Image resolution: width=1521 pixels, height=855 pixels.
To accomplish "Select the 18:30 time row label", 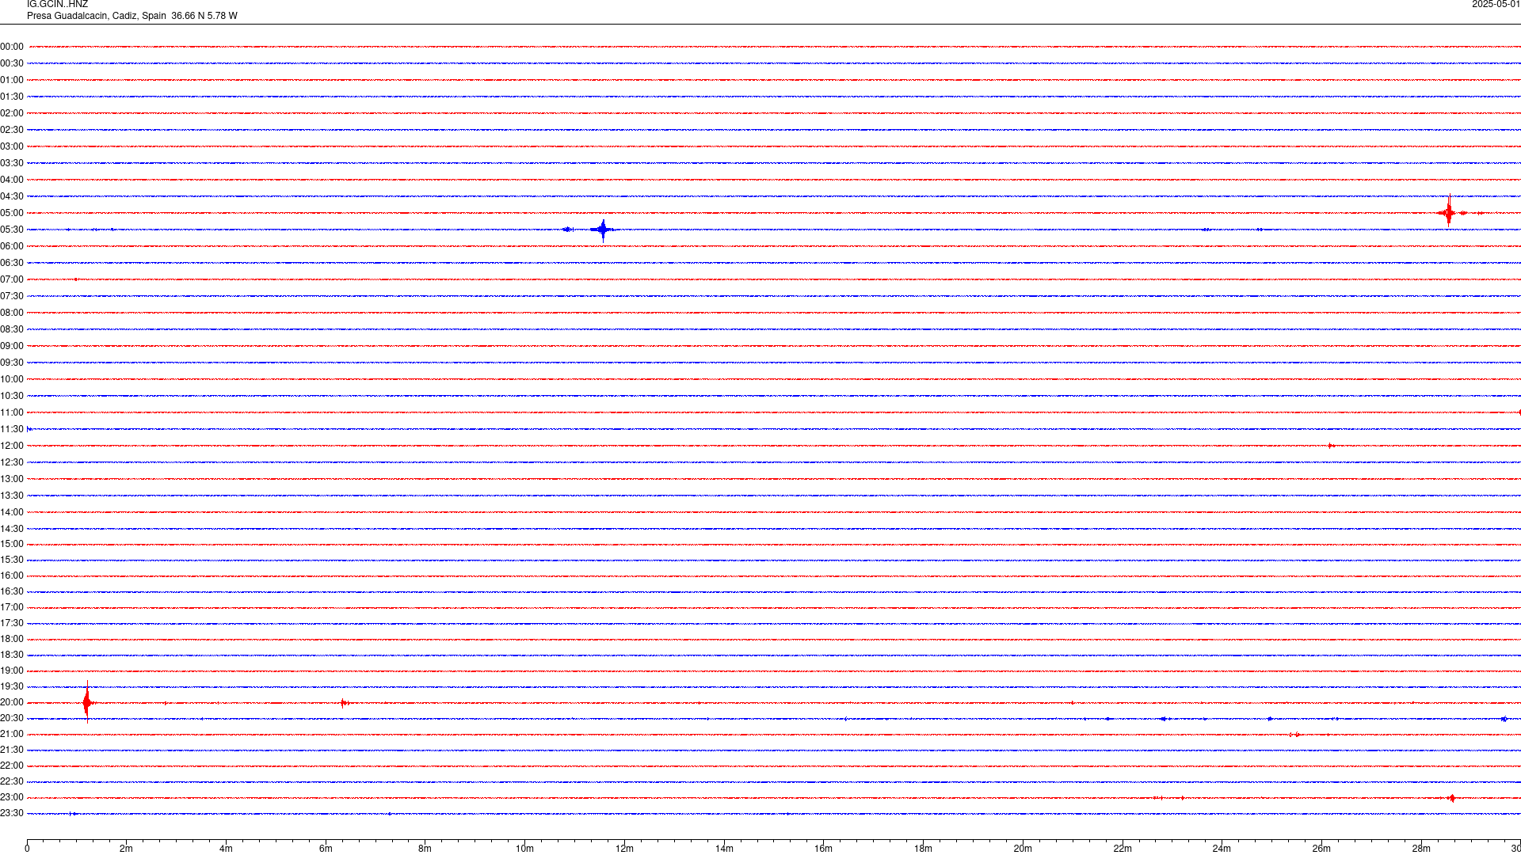I will point(12,655).
